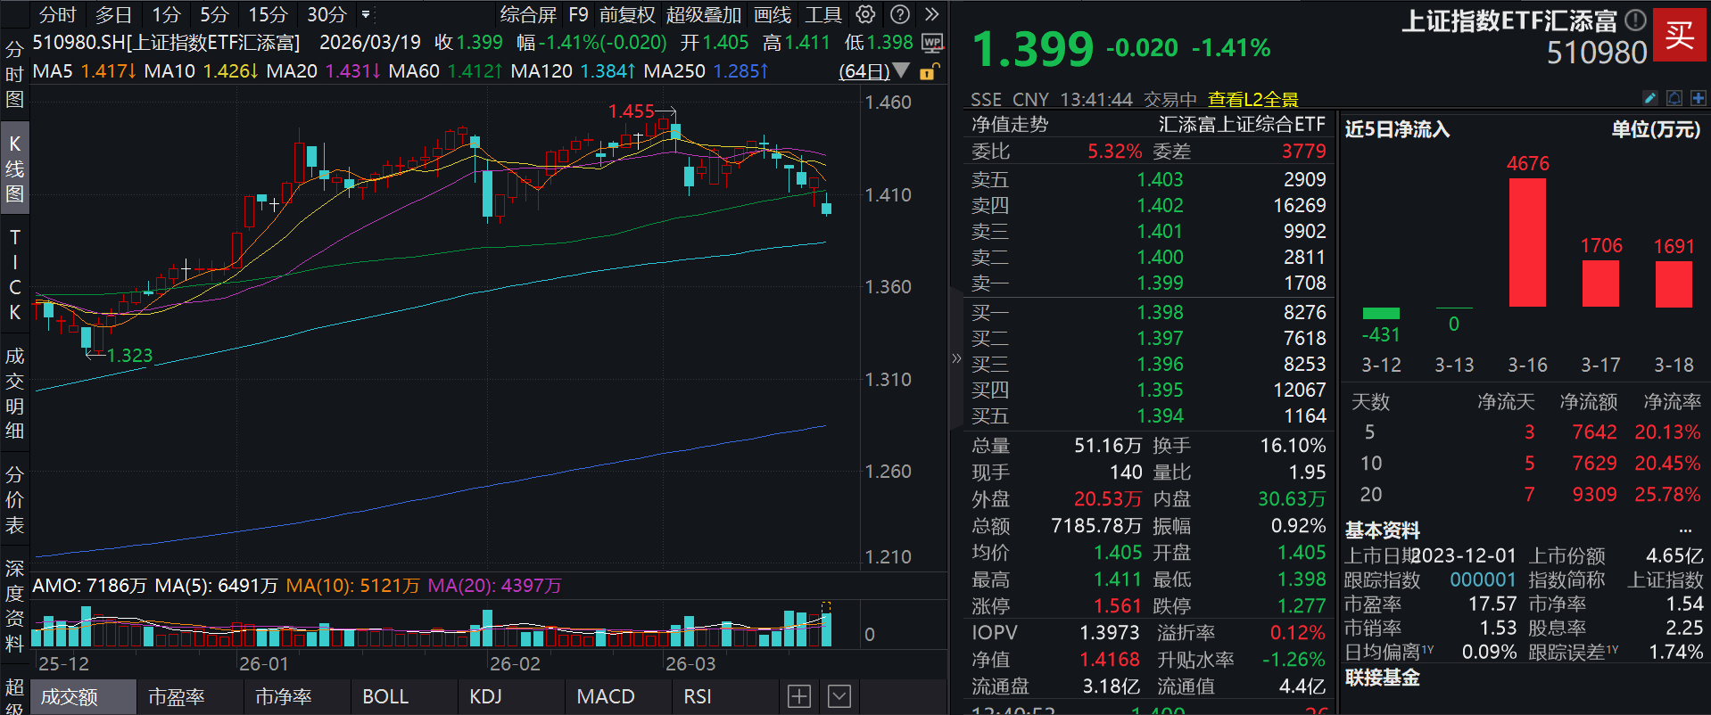Select the MACD indicator tab
Image resolution: width=1711 pixels, height=715 pixels.
(x=617, y=696)
